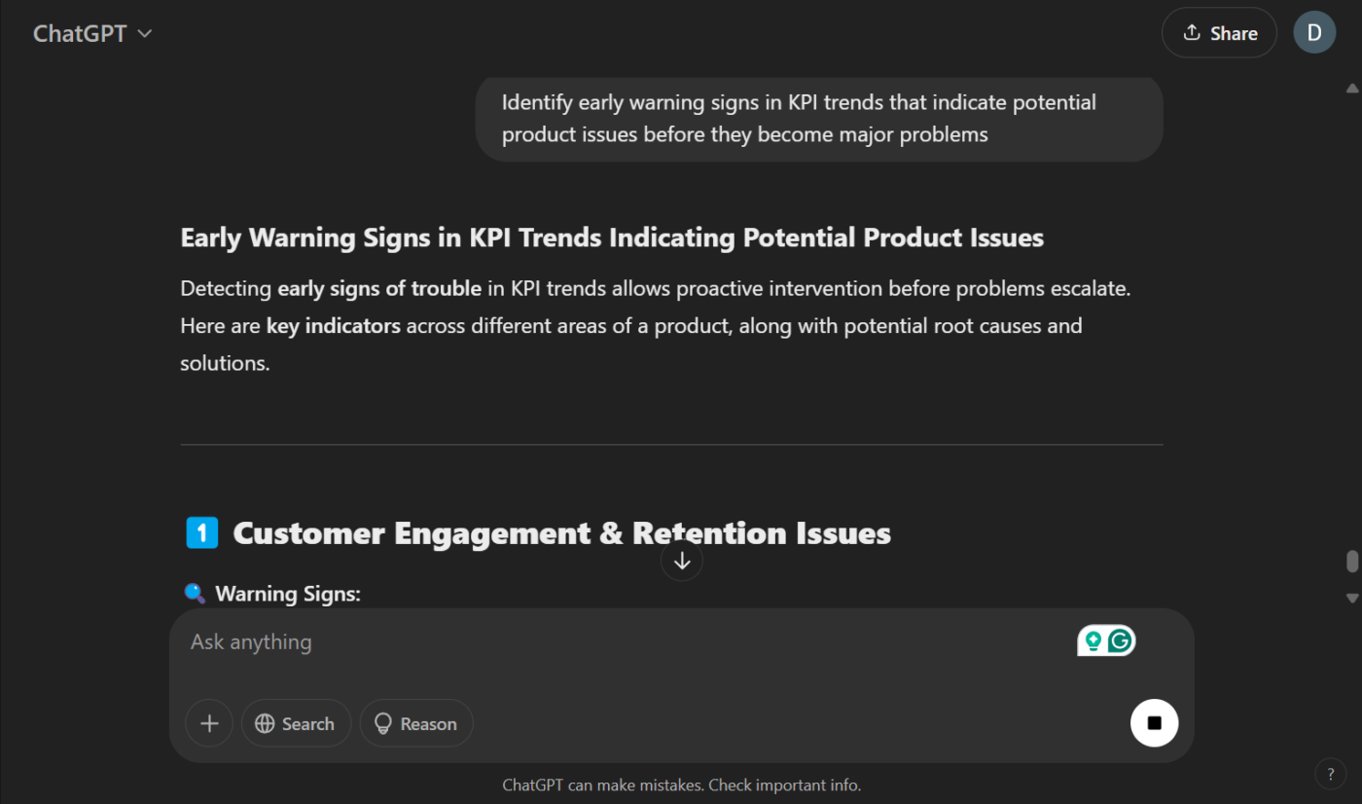Click the user prompt message bubble
Image resolution: width=1362 pixels, height=804 pixels.
point(818,119)
